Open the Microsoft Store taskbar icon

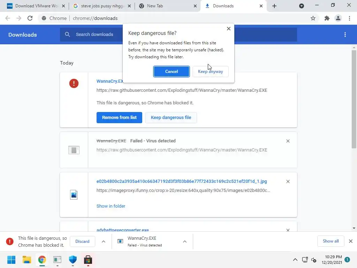pyautogui.click(x=88, y=260)
